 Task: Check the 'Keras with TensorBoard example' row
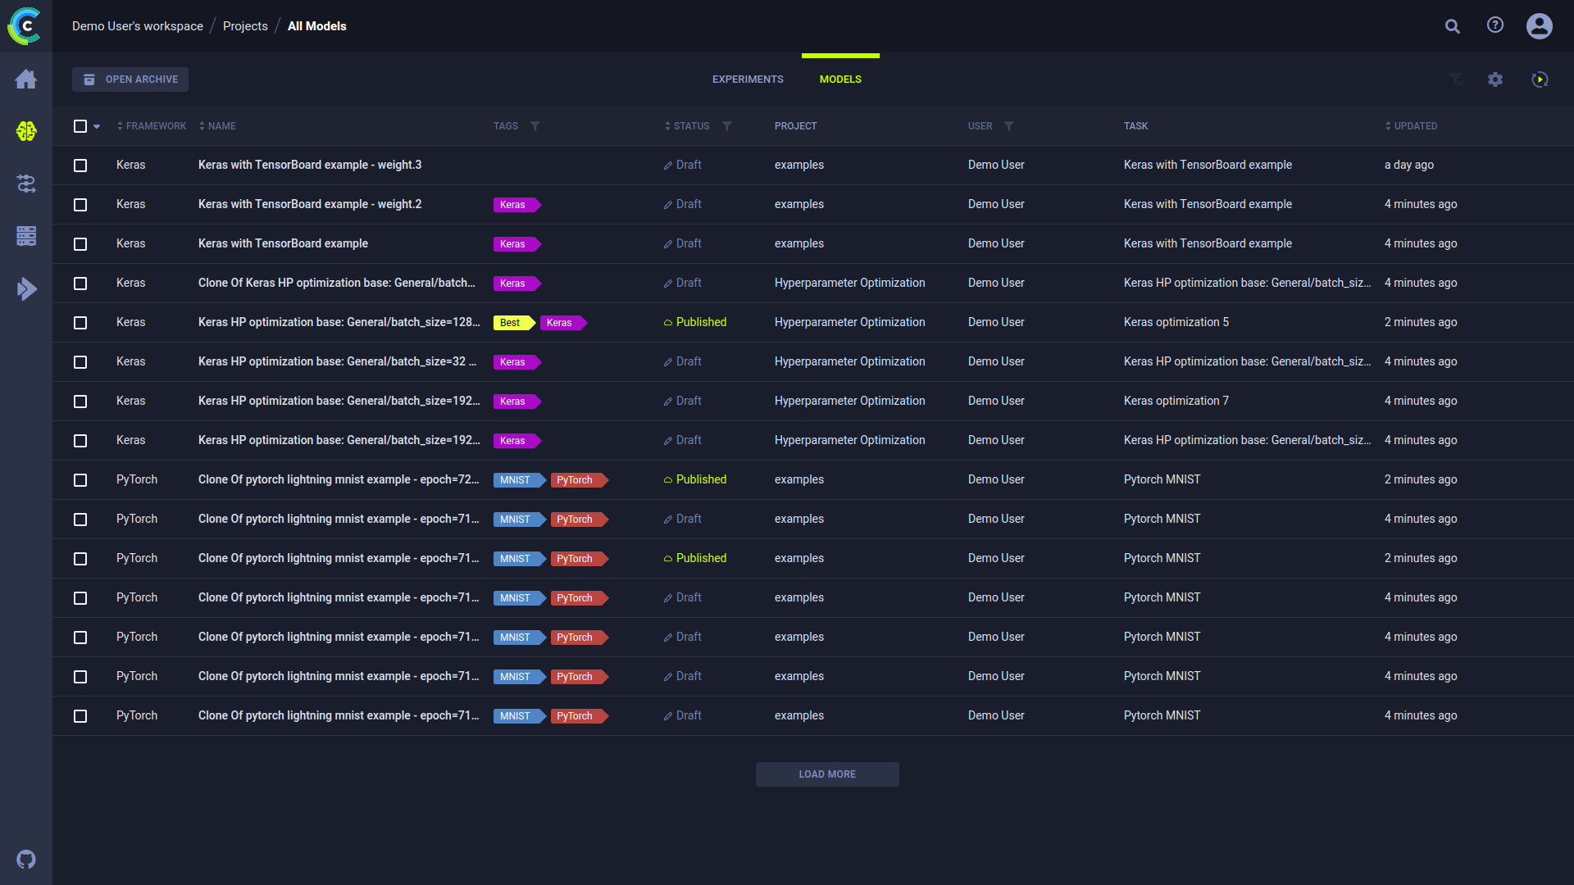tap(80, 244)
